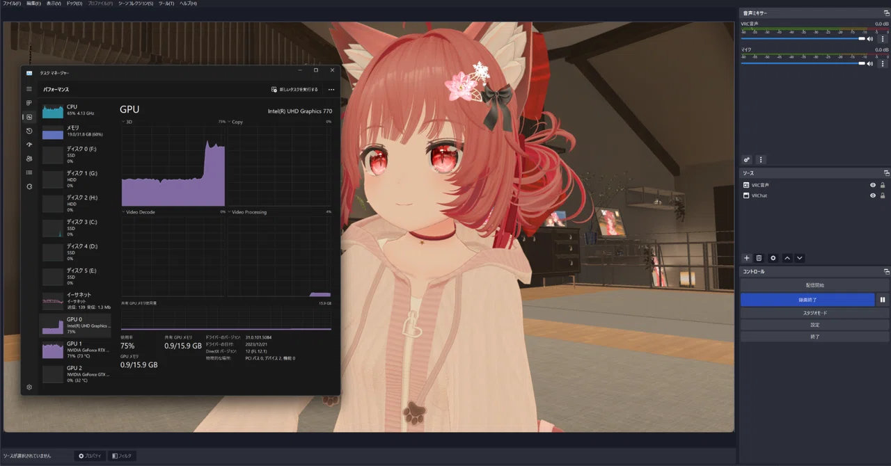Image resolution: width=891 pixels, height=466 pixels.
Task: Move source down with arrow icon
Action: [800, 258]
